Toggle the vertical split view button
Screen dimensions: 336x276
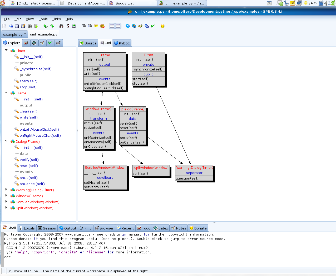112,26
